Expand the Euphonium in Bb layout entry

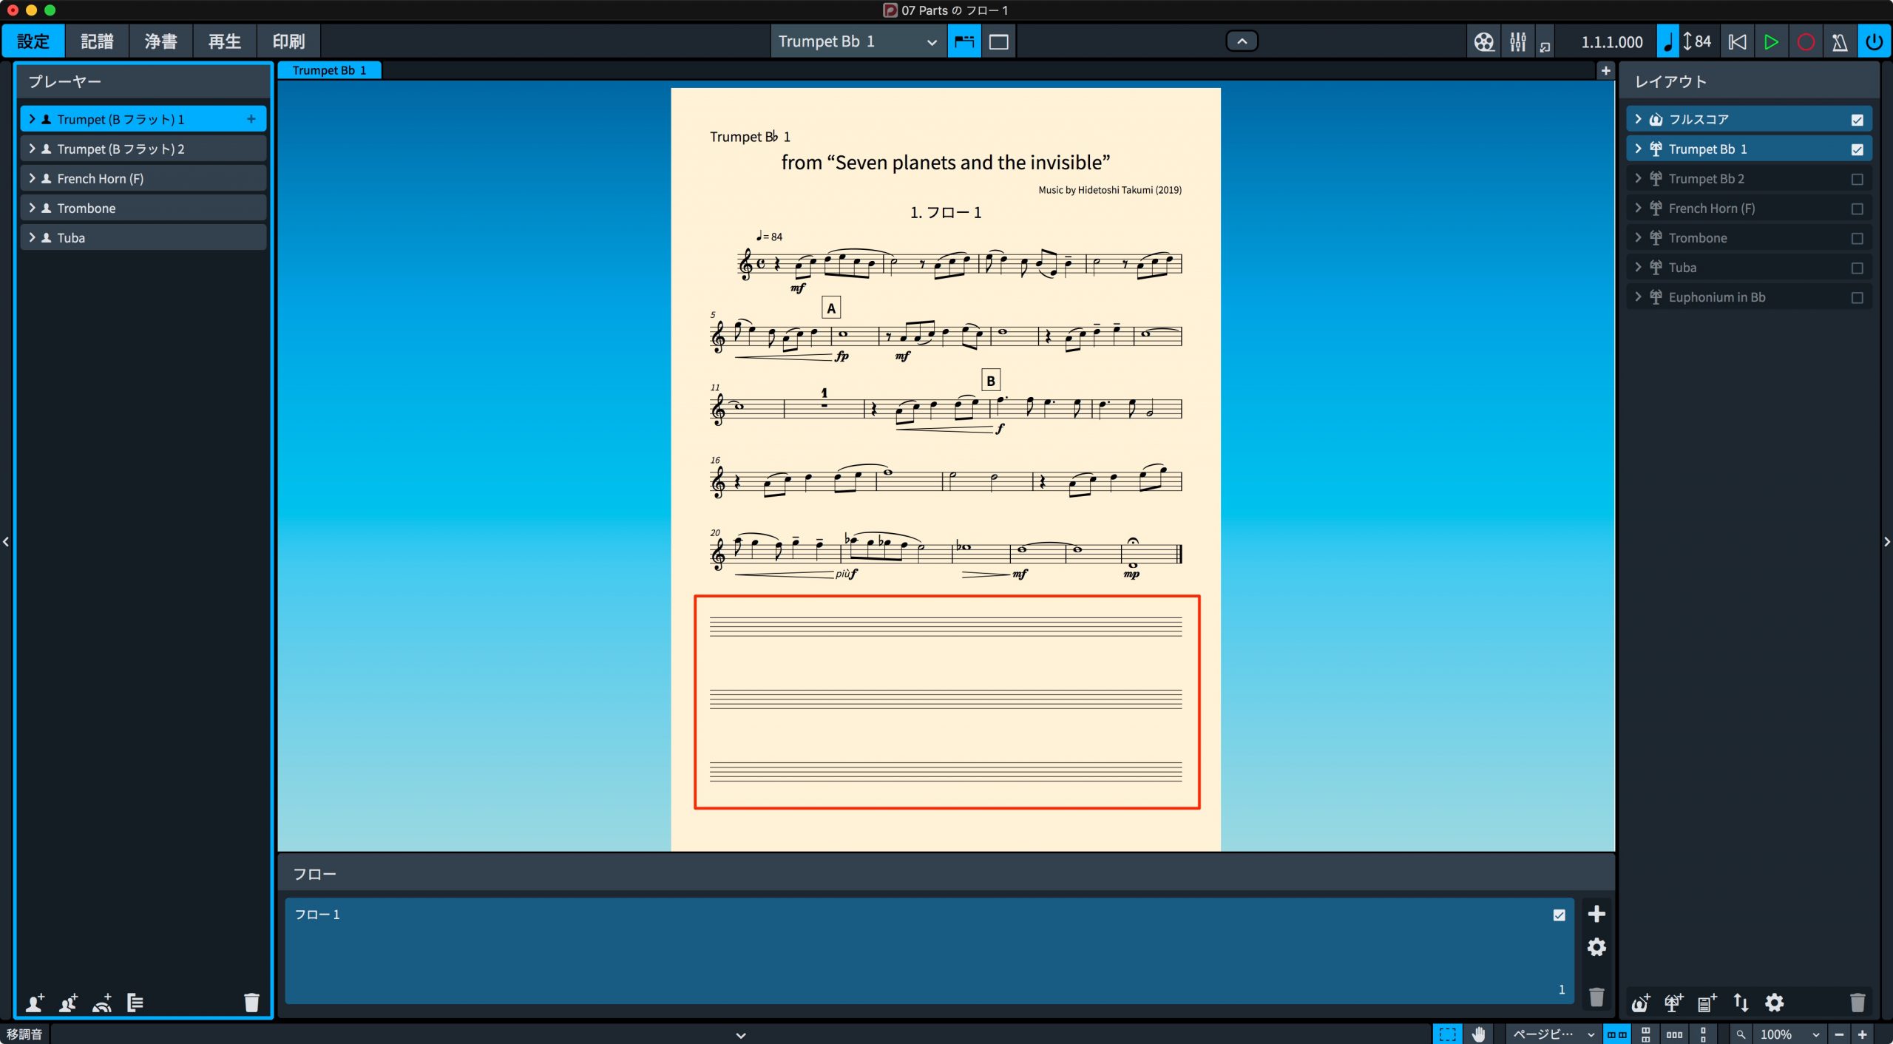pos(1638,296)
